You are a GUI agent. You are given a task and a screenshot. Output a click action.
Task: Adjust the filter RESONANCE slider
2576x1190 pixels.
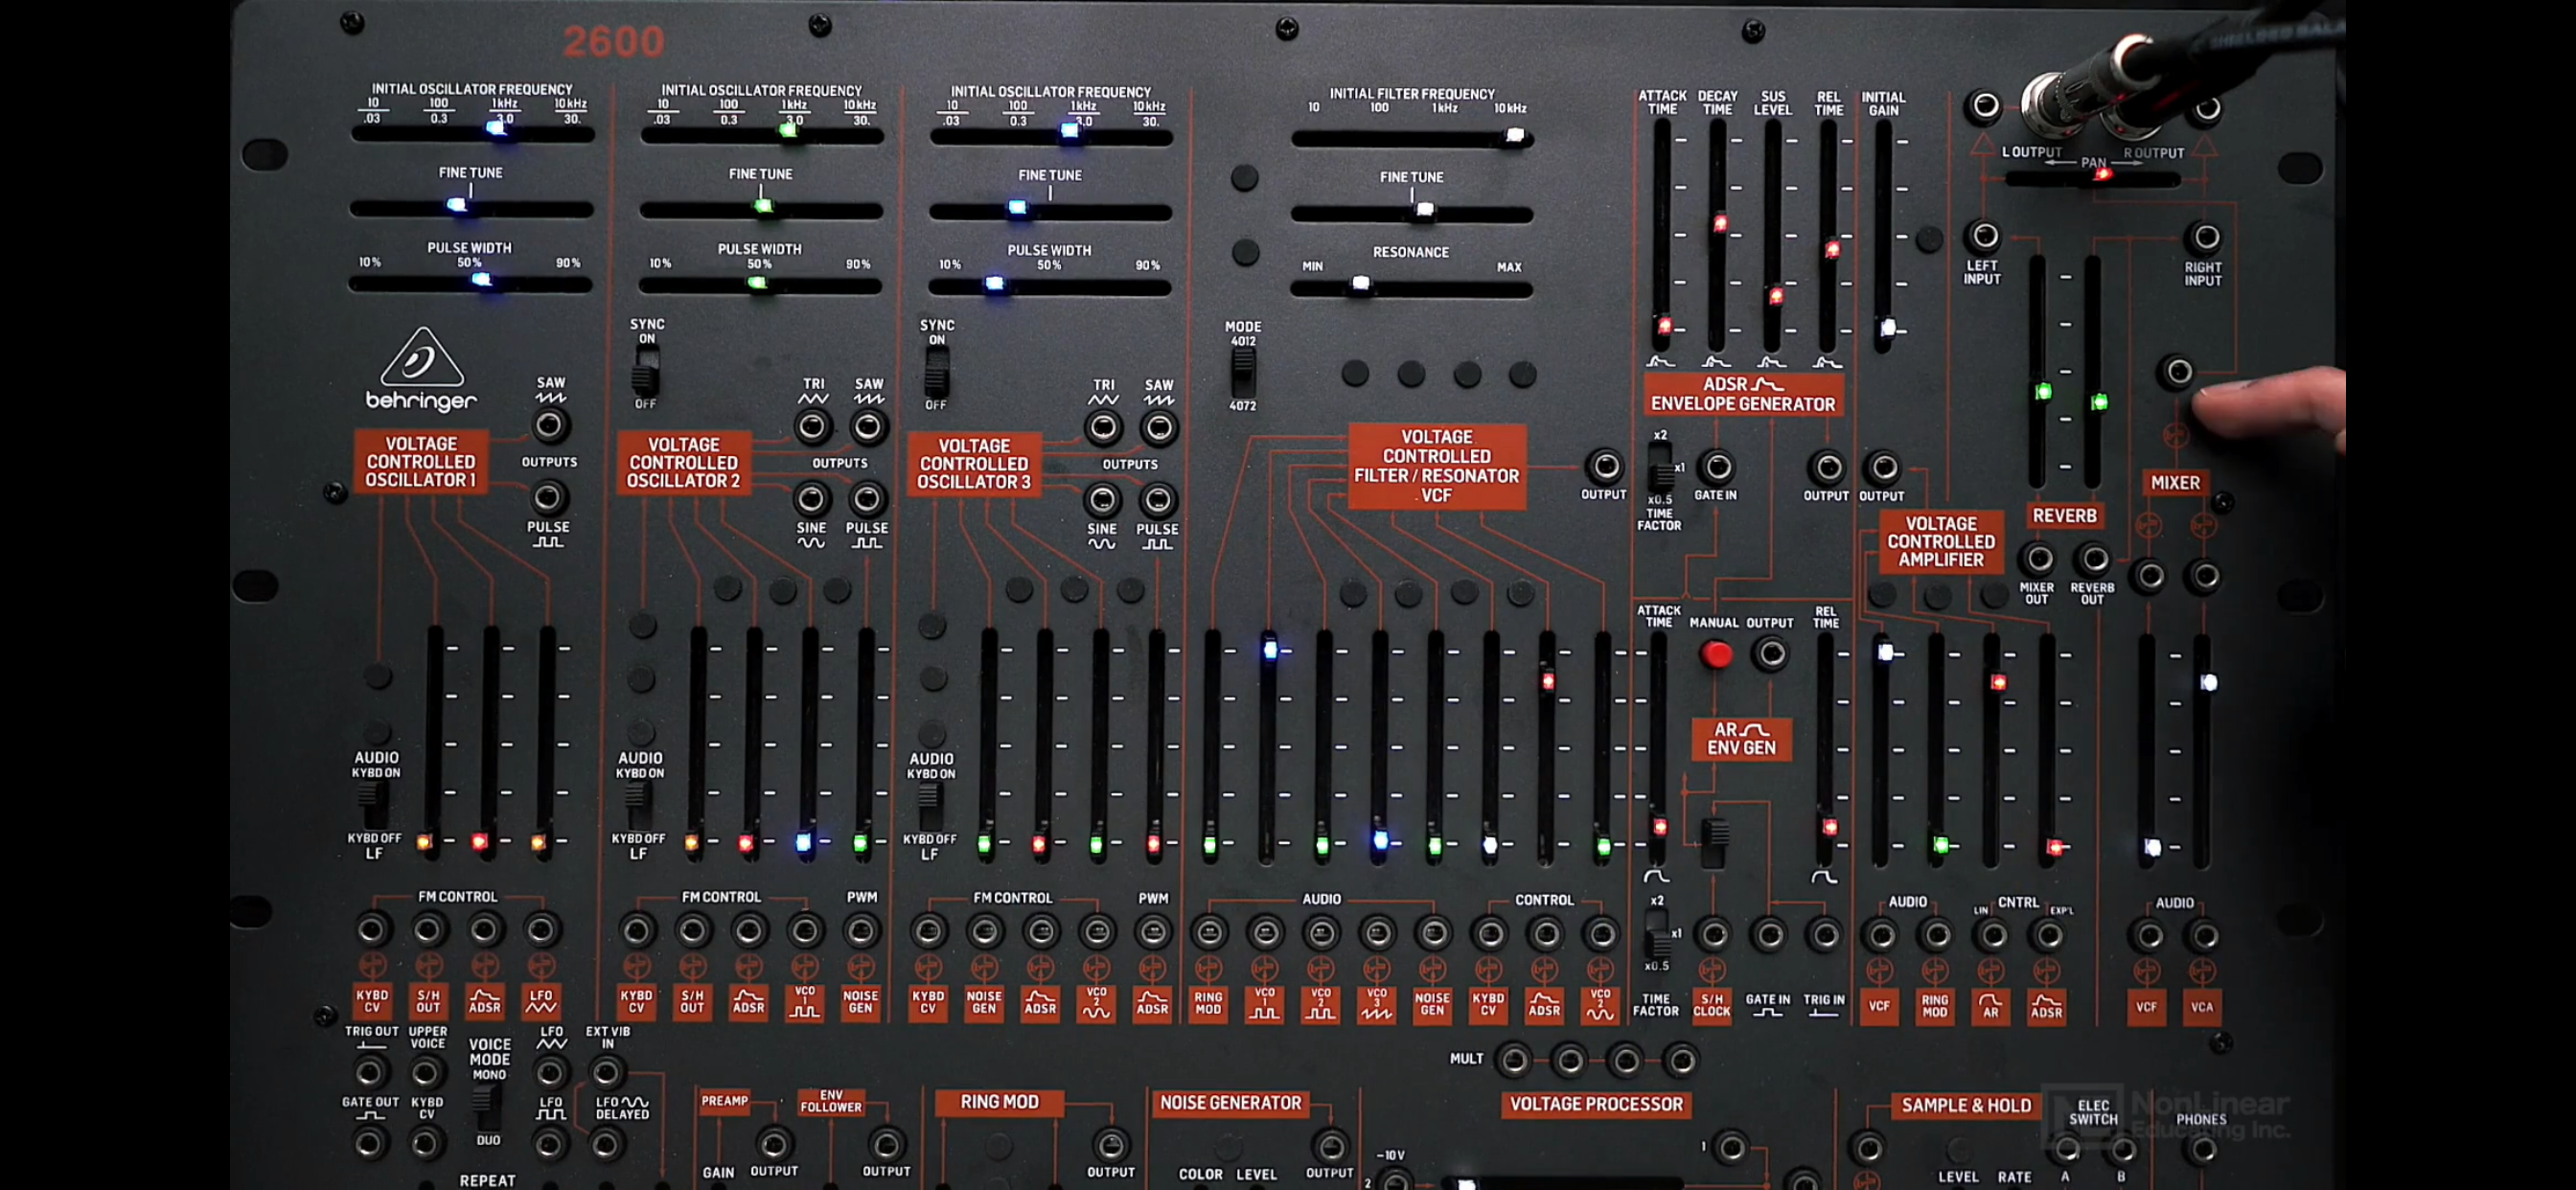pos(1411,288)
